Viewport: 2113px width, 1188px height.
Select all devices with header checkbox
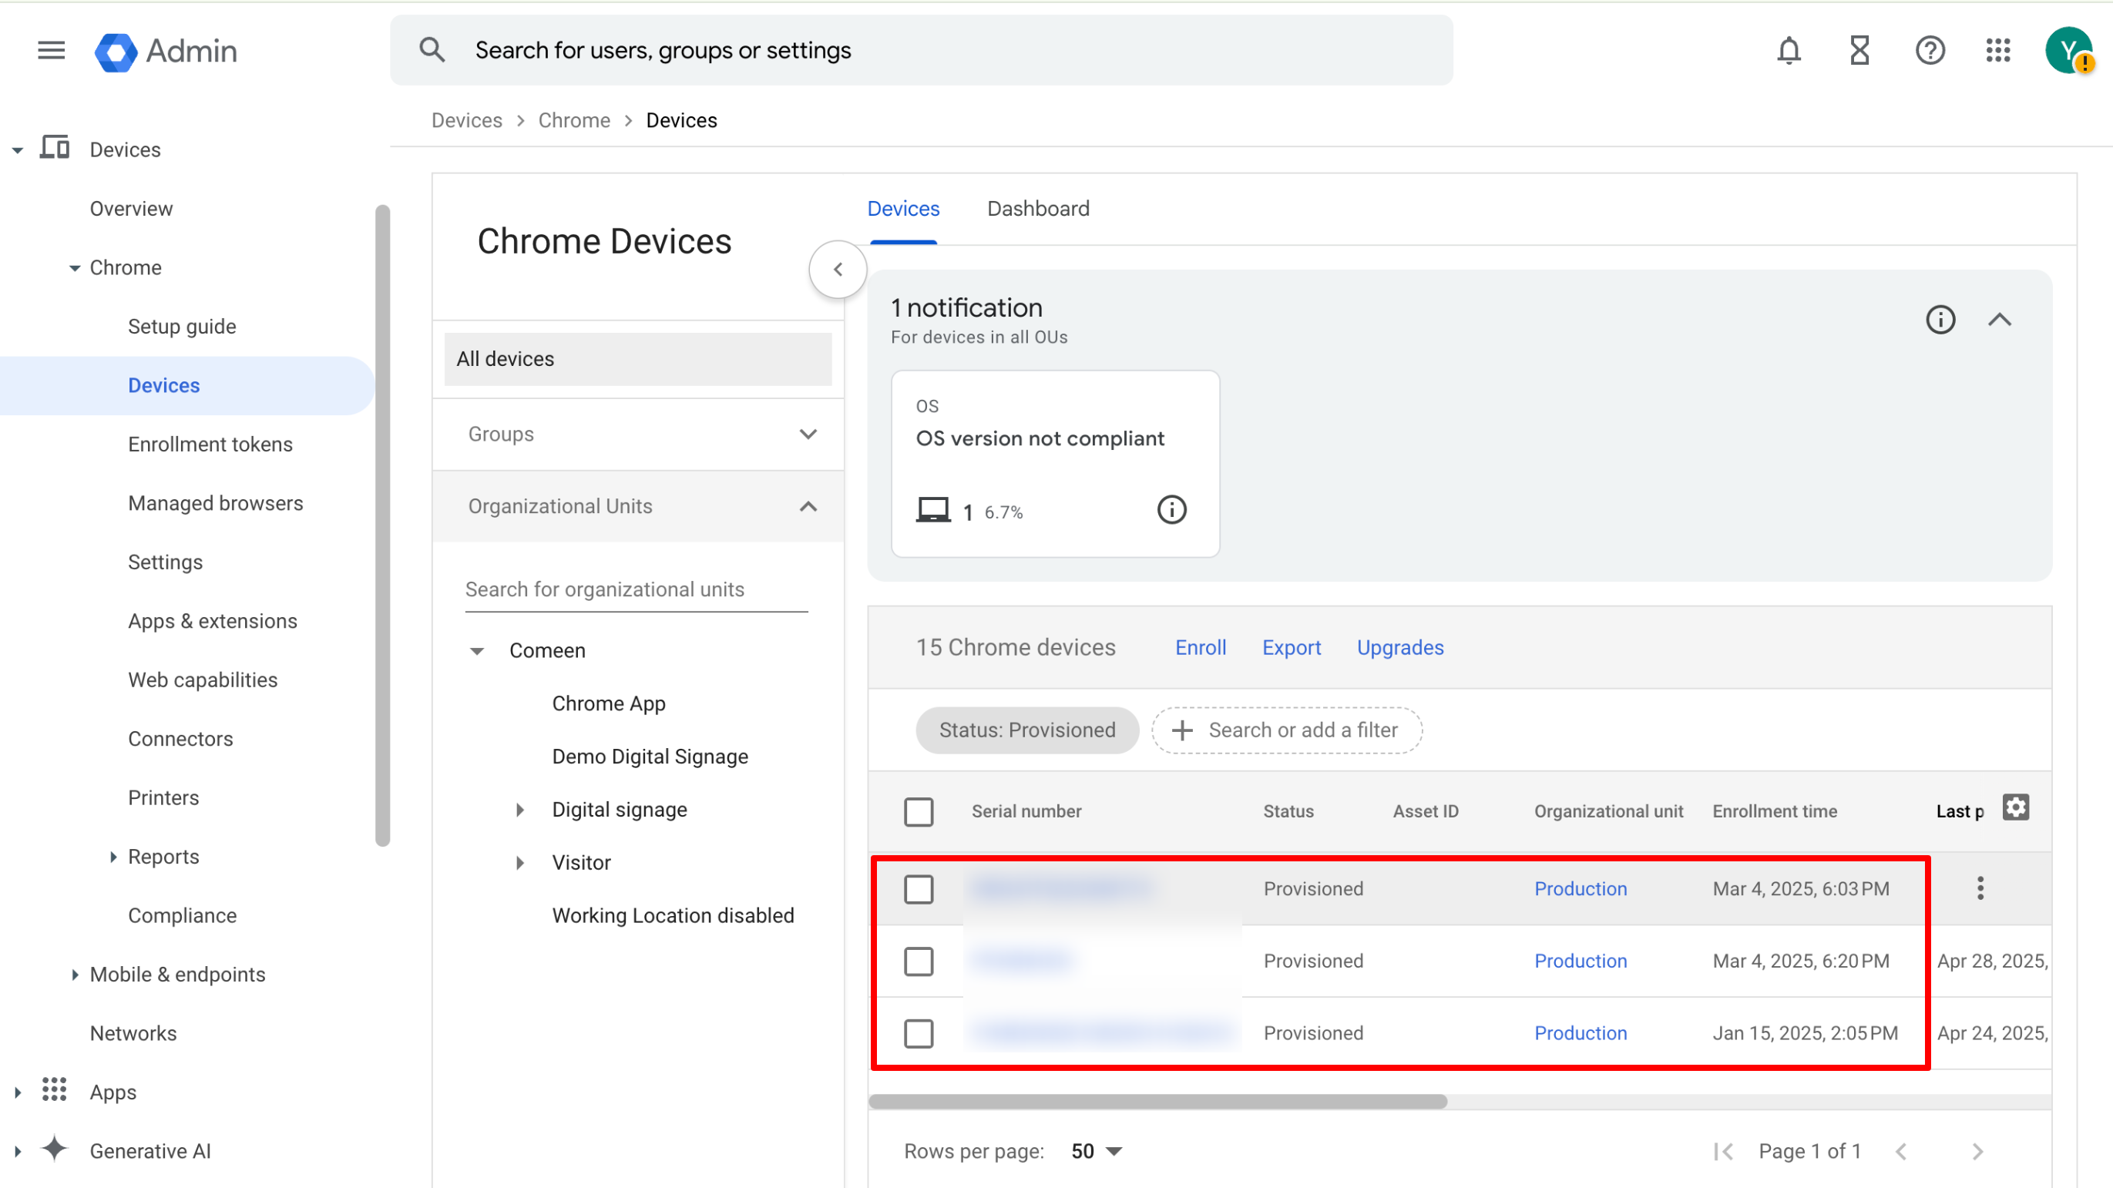click(x=919, y=813)
